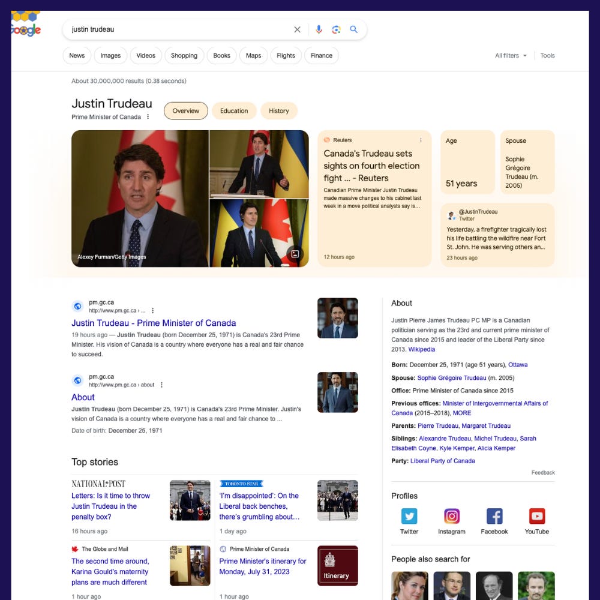Screen dimensions: 600x600
Task: Open the Alexandre Trudeau sibling link
Action: [445, 439]
